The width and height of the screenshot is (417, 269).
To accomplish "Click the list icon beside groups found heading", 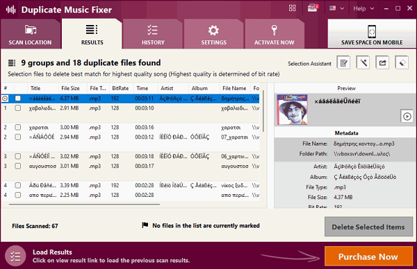I will (12, 63).
